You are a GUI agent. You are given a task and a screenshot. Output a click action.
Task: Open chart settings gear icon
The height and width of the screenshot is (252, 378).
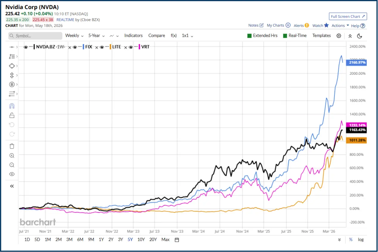(339, 36)
